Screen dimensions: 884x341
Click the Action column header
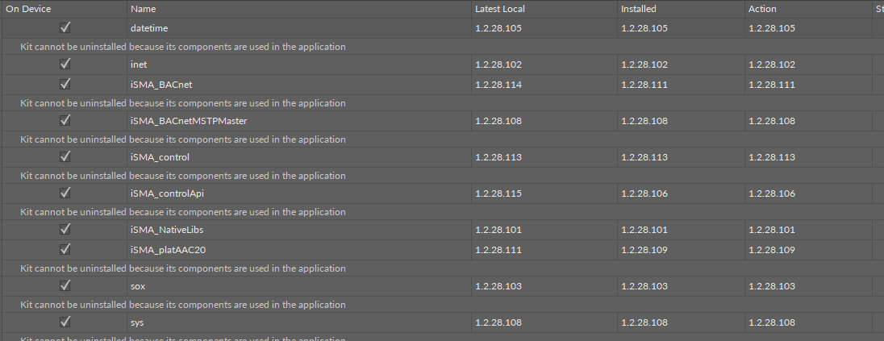(x=762, y=9)
